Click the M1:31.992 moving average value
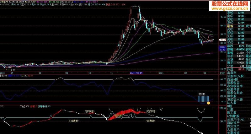Image resolution: width=251 pixels, height=134 pixels. [18, 2]
